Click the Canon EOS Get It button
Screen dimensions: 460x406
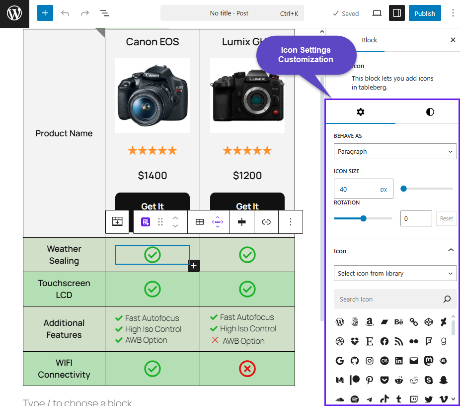point(153,203)
